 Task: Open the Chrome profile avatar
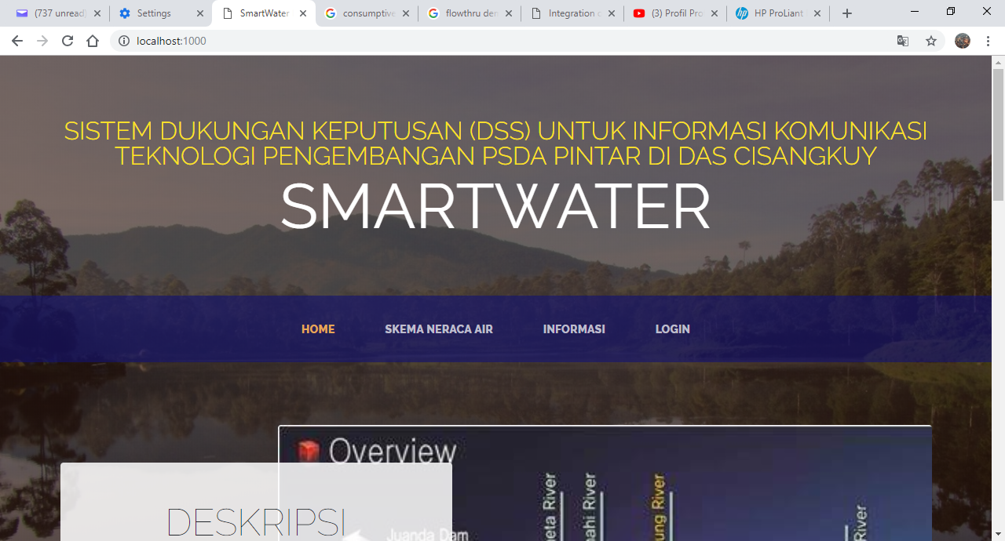click(962, 41)
